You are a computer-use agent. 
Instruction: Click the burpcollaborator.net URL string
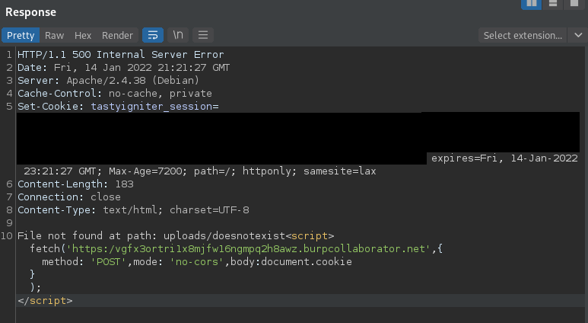[248, 248]
